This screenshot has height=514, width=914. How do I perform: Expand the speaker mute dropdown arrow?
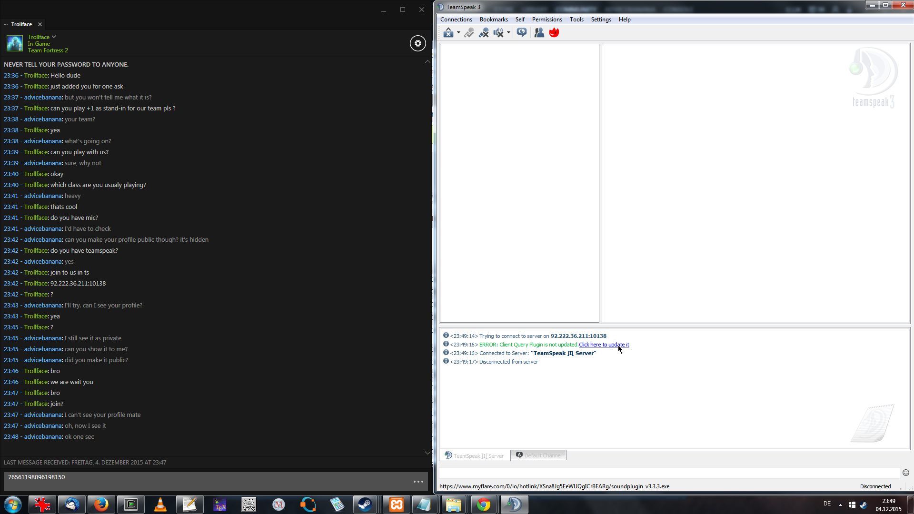[508, 33]
